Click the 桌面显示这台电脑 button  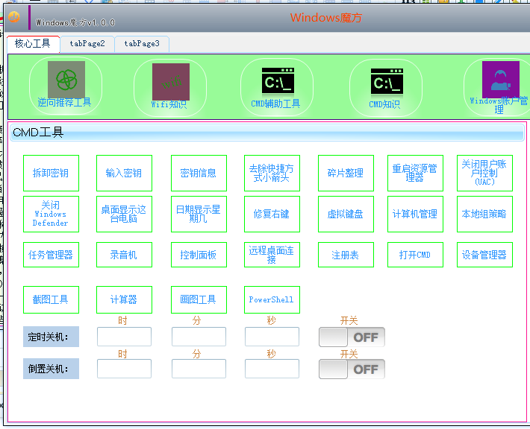pos(124,214)
